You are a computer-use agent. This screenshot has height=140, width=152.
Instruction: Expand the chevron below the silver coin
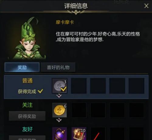[59, 96]
